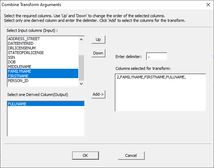
Task: Select FULLNAME derived output column
Action: (x=46, y=104)
